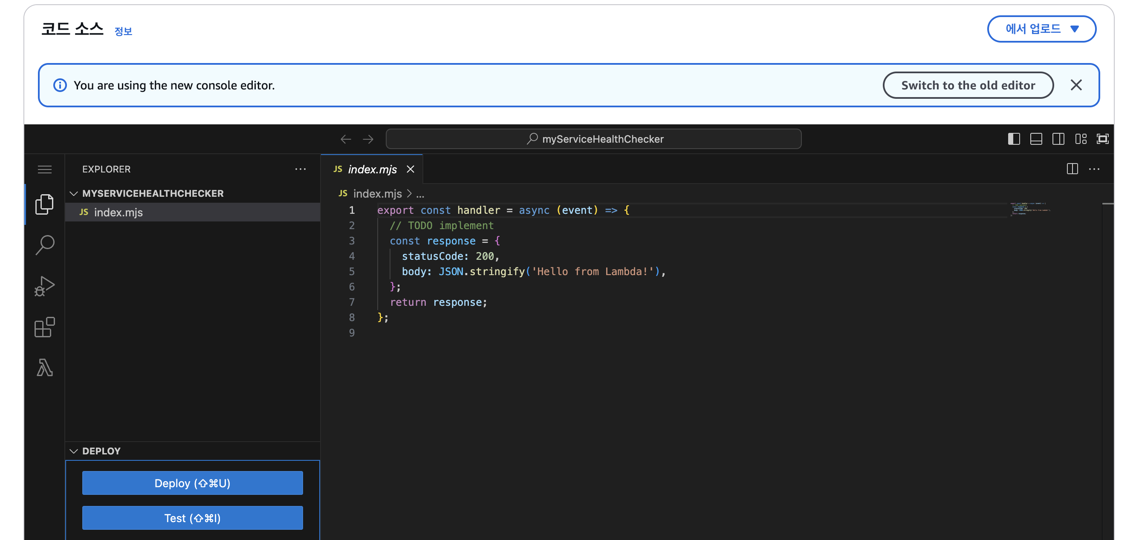Viewport: 1139px width, 540px height.
Task: Toggle secondary side bar visibility
Action: [1058, 139]
